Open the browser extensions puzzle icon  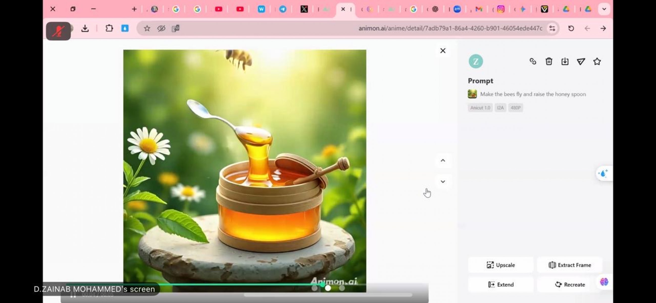click(109, 28)
